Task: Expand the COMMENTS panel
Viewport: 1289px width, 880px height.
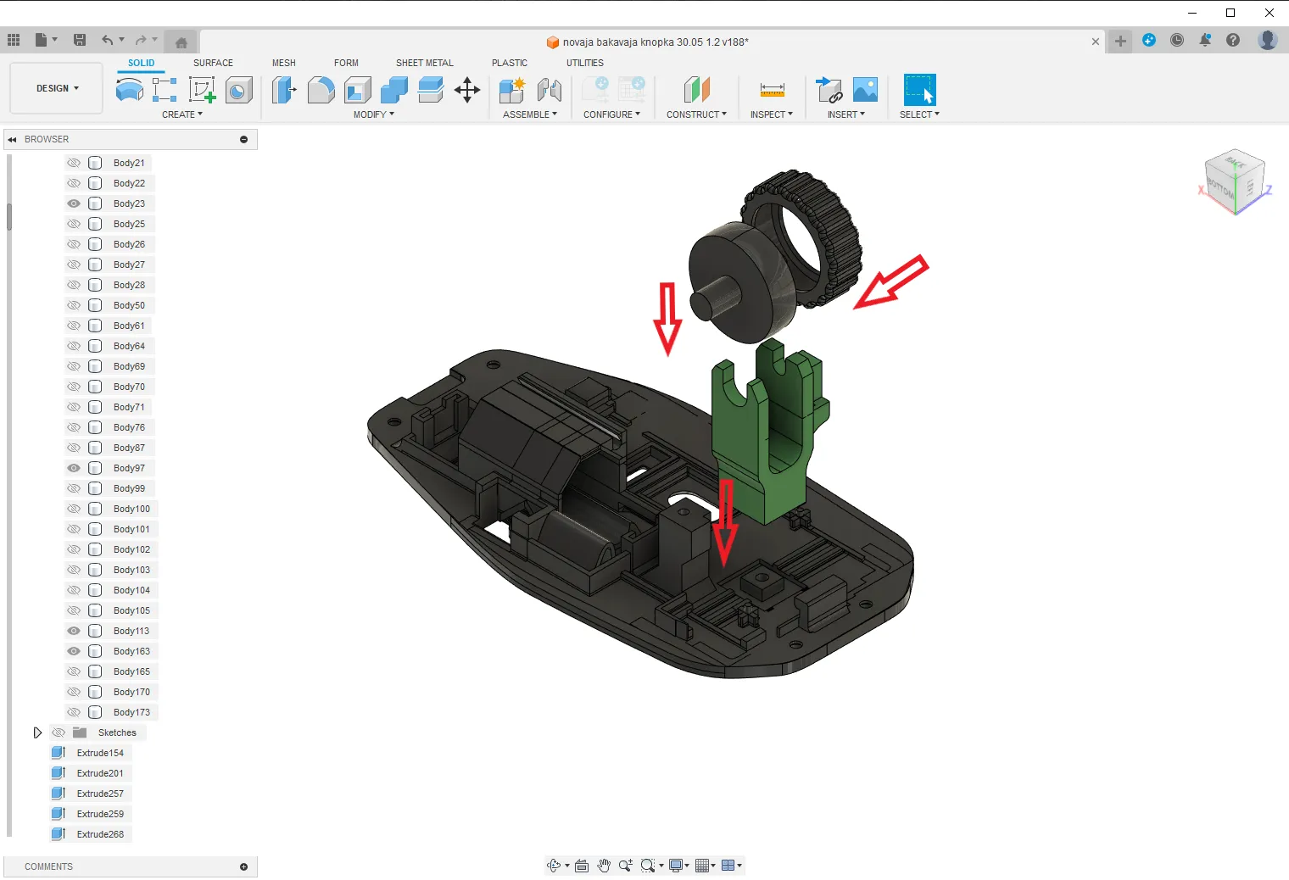Action: coord(243,866)
